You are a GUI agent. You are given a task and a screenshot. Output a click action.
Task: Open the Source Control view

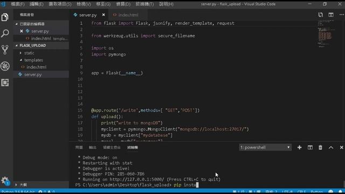[x=5, y=50]
